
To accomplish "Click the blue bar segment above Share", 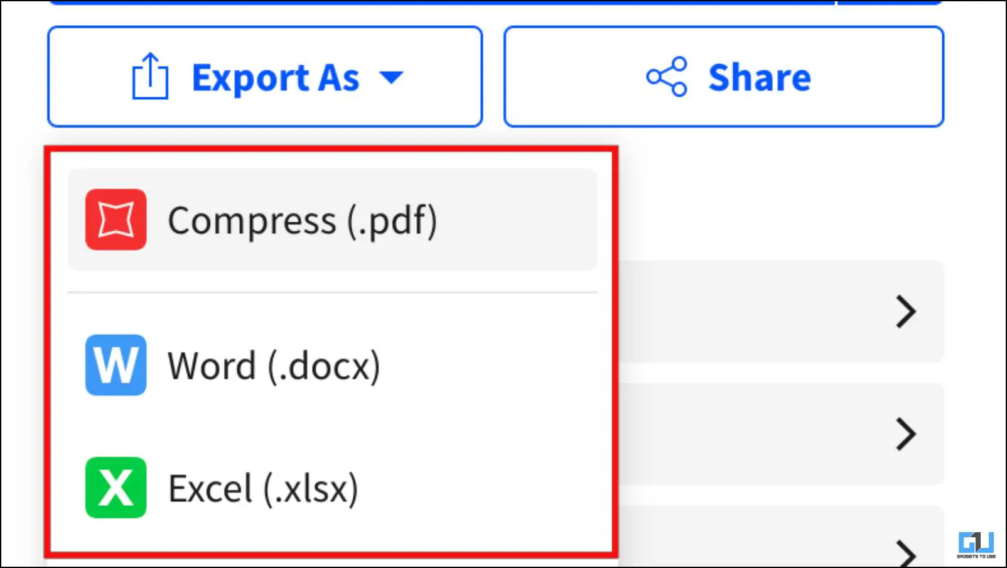I will pyautogui.click(x=890, y=3).
